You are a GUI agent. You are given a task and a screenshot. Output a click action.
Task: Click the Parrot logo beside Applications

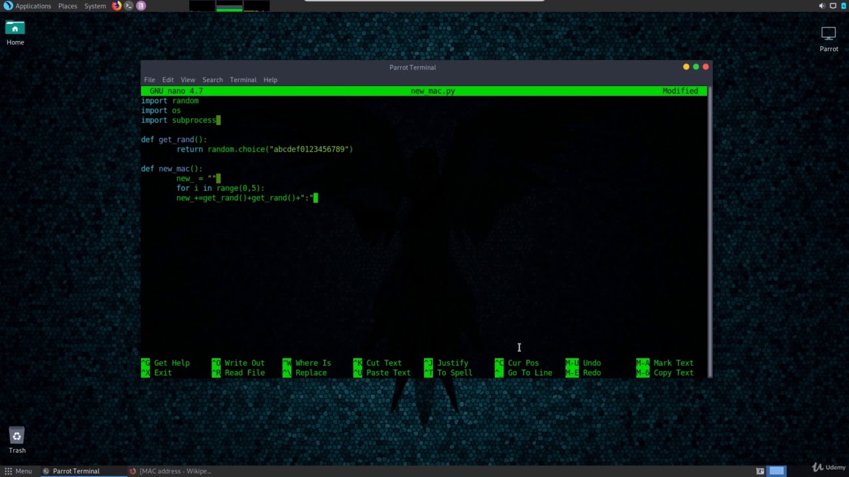8,6
